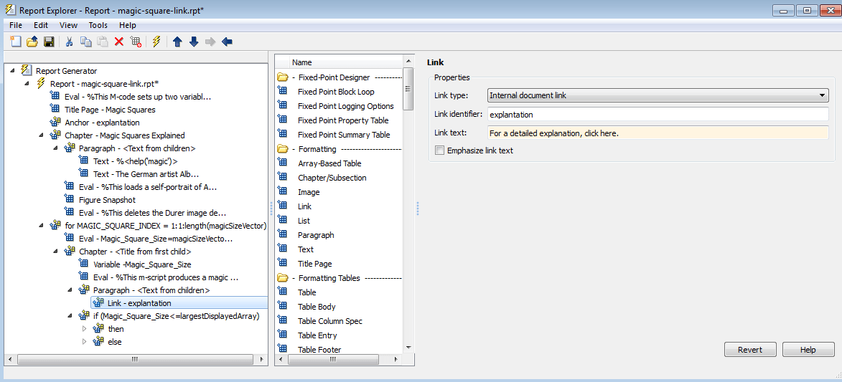The height and width of the screenshot is (382, 842).
Task: Select Table Entry in library list
Action: (x=317, y=335)
